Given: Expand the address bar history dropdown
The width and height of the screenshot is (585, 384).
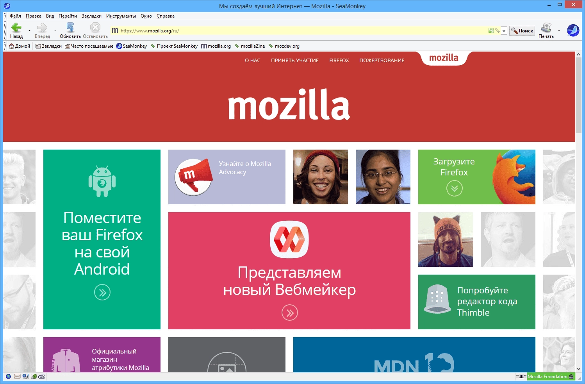Looking at the screenshot, I should 504,30.
